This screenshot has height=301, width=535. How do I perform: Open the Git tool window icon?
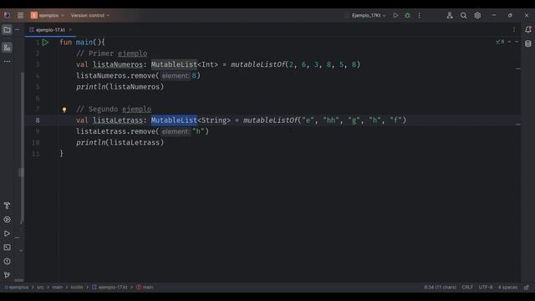(x=7, y=275)
